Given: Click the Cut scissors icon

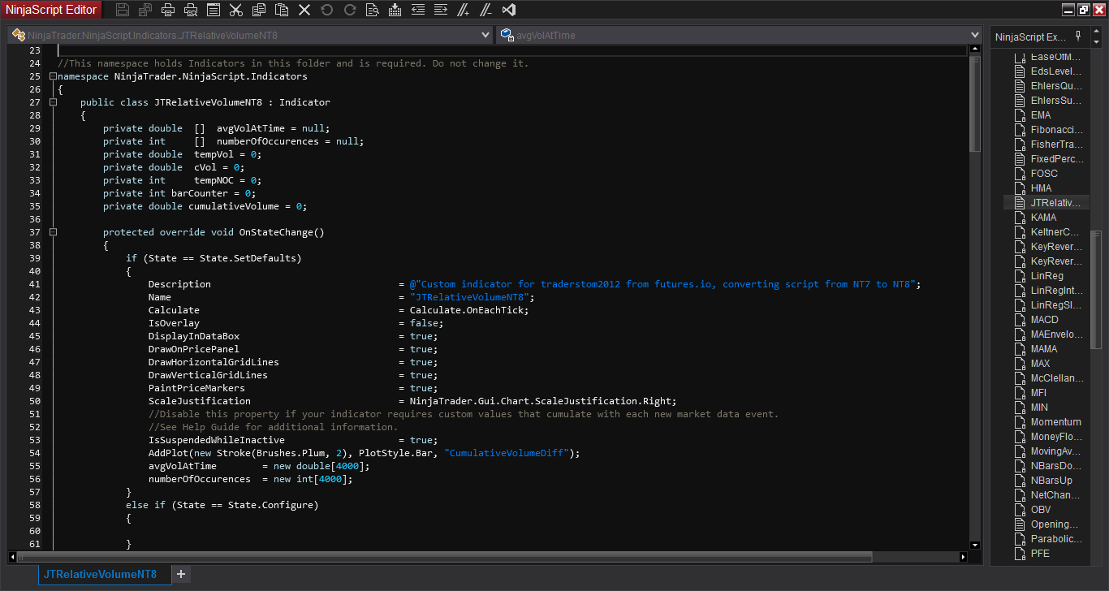Looking at the screenshot, I should pyautogui.click(x=236, y=10).
